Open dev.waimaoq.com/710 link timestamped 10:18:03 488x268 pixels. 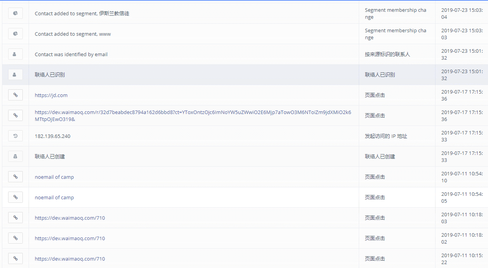point(70,218)
